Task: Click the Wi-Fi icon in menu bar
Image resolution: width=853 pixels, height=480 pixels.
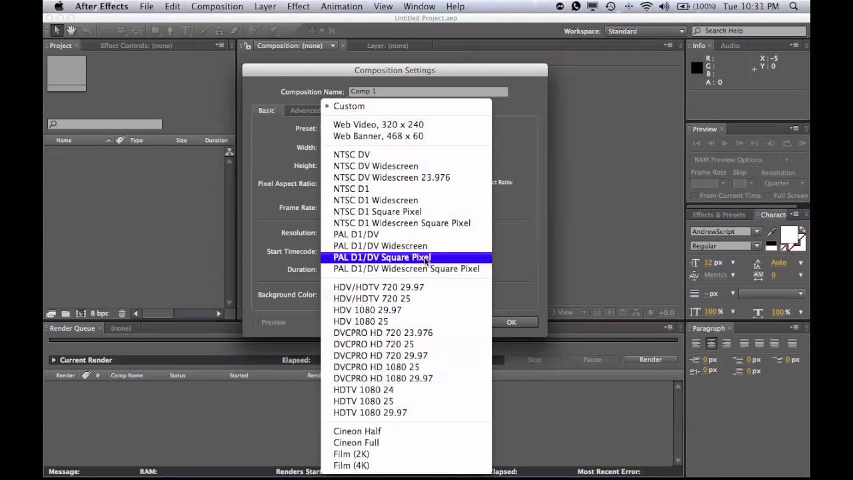Action: 646,7
